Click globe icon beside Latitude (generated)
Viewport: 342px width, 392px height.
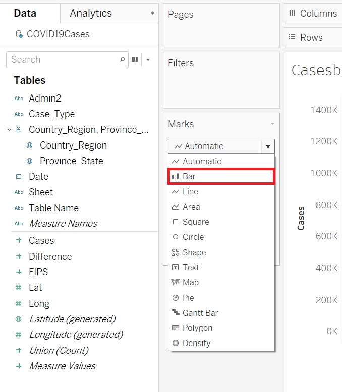tap(19, 319)
